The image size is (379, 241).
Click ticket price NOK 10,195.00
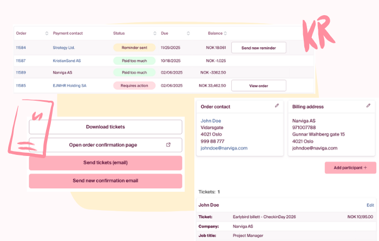point(360,217)
